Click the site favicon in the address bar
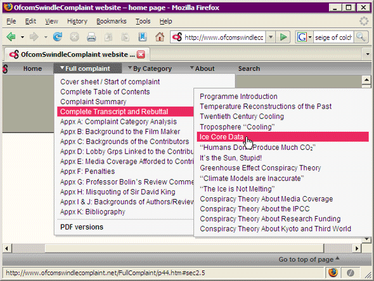 pyautogui.click(x=177, y=37)
